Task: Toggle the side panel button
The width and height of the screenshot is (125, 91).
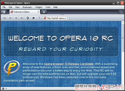Action: point(3,12)
